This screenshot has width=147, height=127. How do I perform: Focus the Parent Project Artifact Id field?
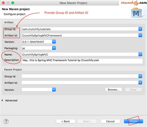tap(80, 83)
